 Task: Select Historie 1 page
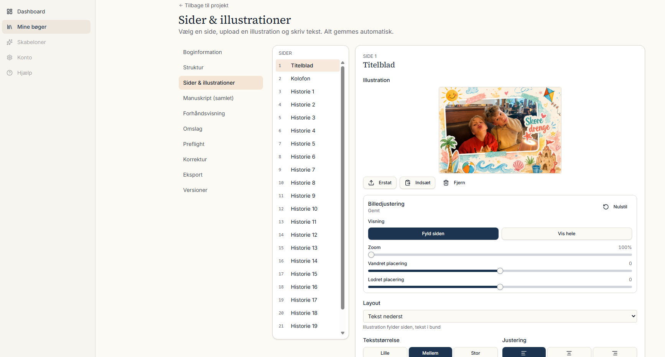point(308,92)
